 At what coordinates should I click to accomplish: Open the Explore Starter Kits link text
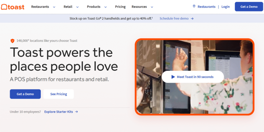pyautogui.click(x=59, y=112)
